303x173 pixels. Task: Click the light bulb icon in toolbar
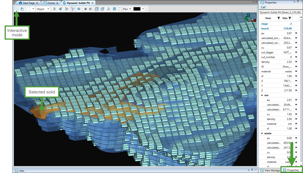click(54, 9)
